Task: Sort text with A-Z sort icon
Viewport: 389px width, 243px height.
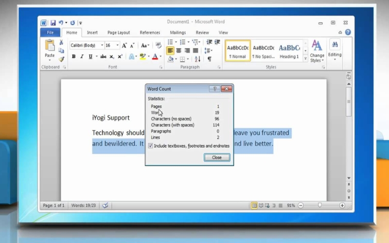Action: [197, 59]
